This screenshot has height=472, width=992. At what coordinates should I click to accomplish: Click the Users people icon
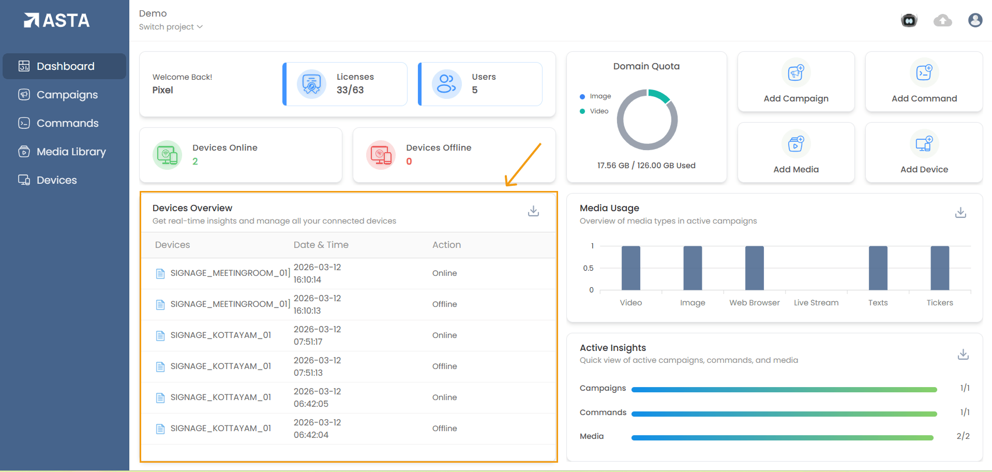click(x=446, y=84)
